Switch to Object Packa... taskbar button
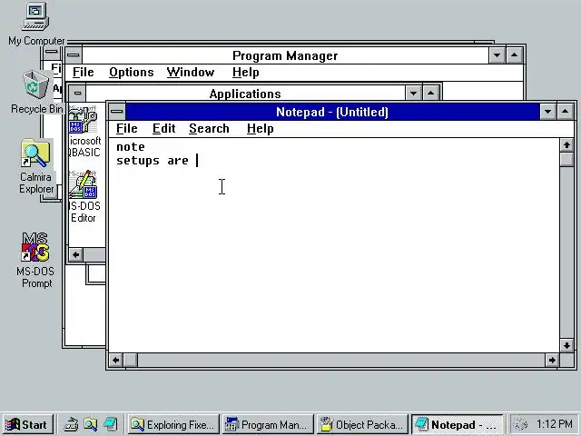Screen dimensions: 581x436 [362, 424]
